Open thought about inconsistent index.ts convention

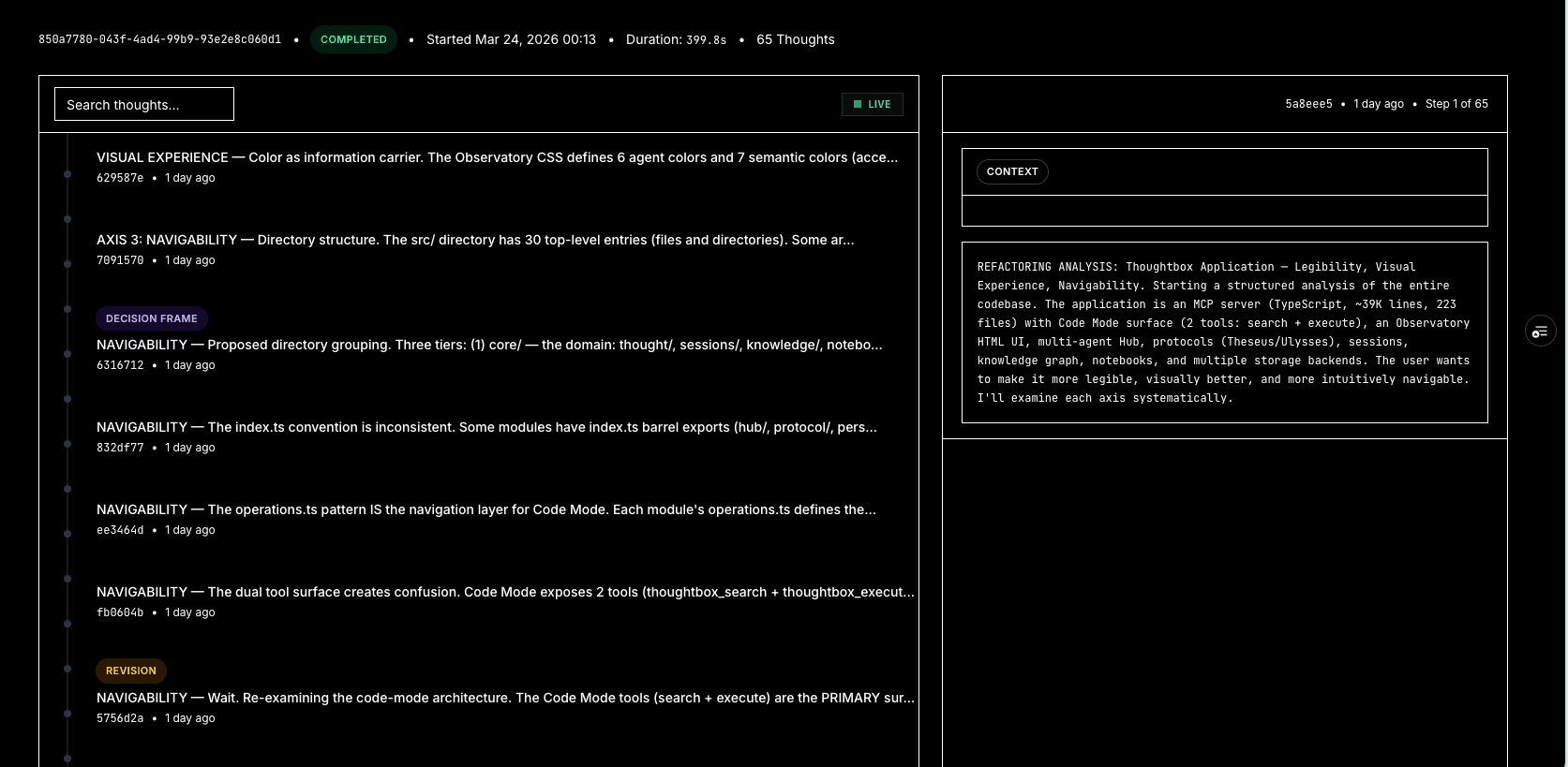[486, 427]
